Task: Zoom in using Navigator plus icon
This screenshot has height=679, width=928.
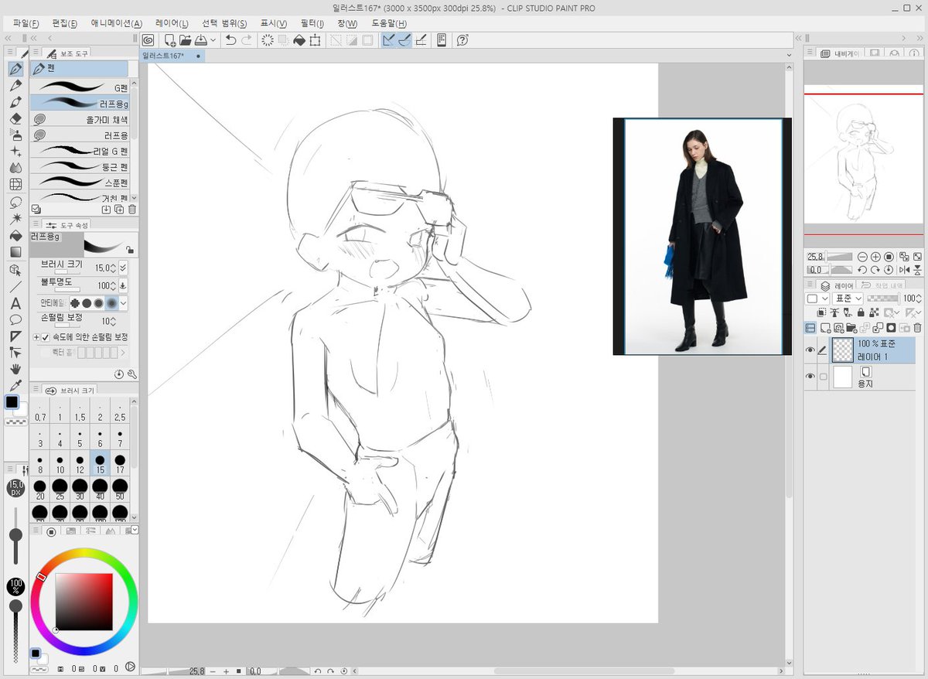Action: (875, 257)
